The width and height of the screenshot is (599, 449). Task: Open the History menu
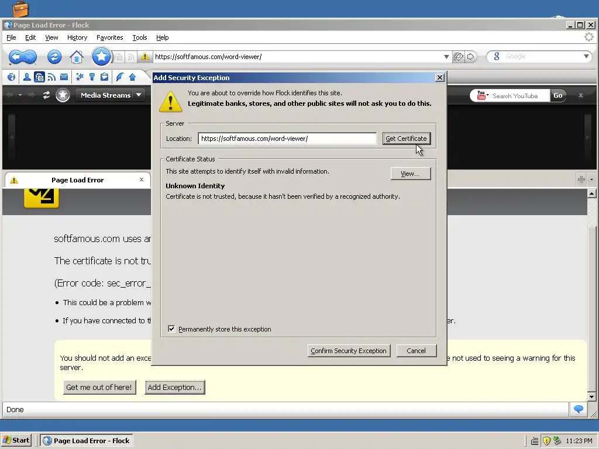point(77,37)
